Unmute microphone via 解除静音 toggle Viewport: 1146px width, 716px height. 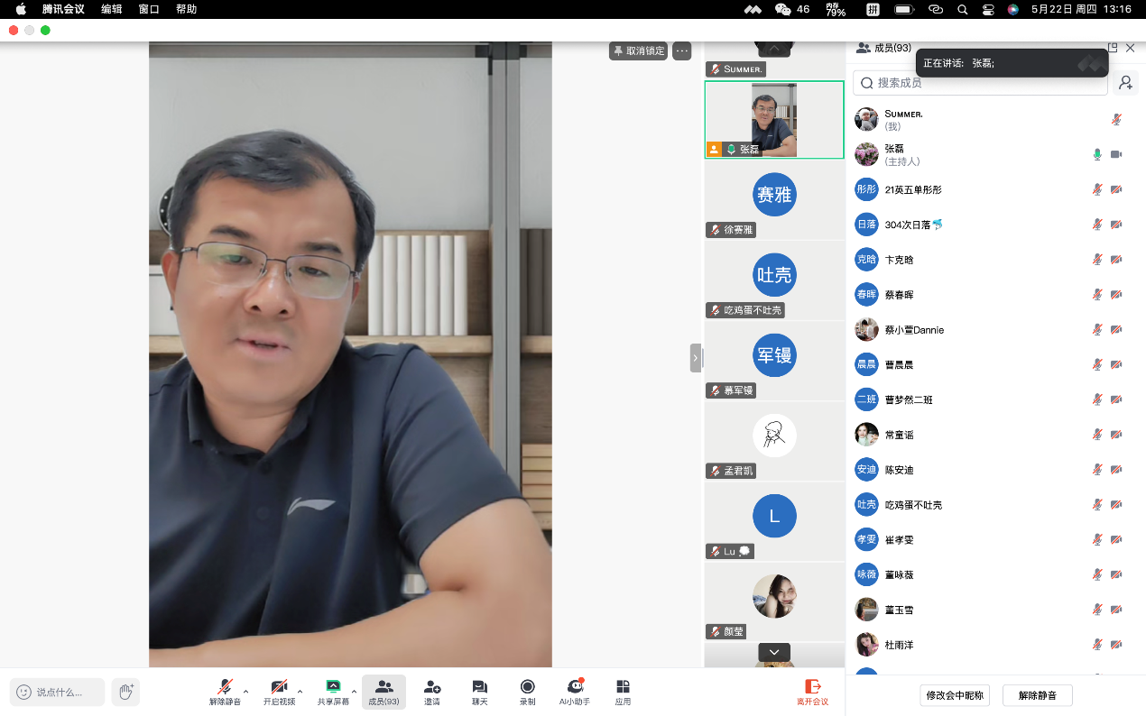225,691
